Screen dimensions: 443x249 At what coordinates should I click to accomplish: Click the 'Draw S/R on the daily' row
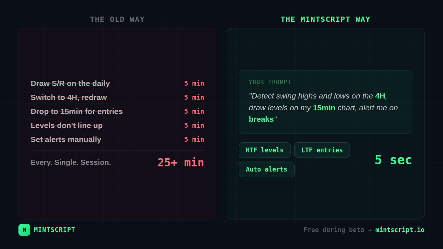click(117, 83)
